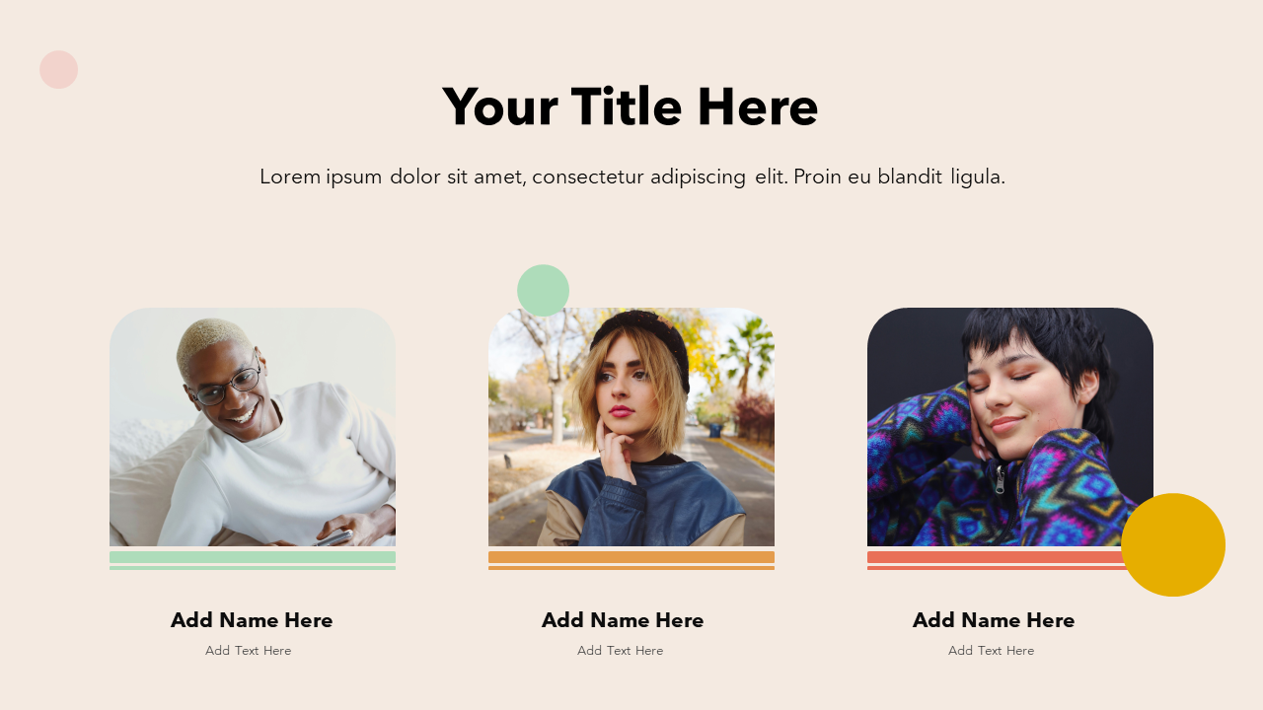This screenshot has height=710, width=1263.
Task: Click the thin green line beneath the green bar
Action: pos(253,568)
